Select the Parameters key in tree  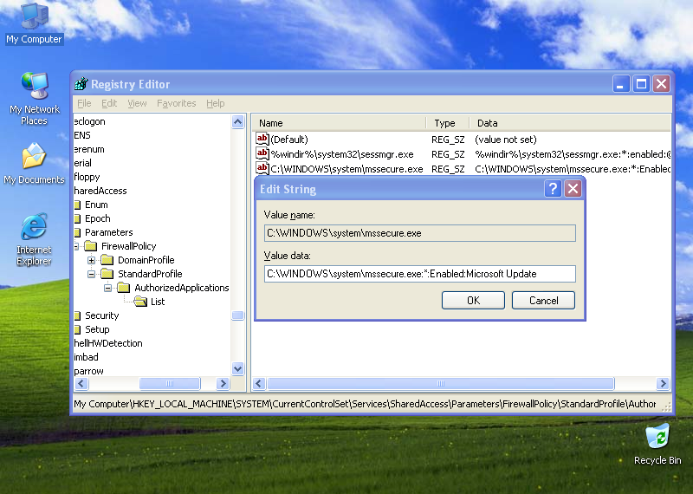(109, 232)
